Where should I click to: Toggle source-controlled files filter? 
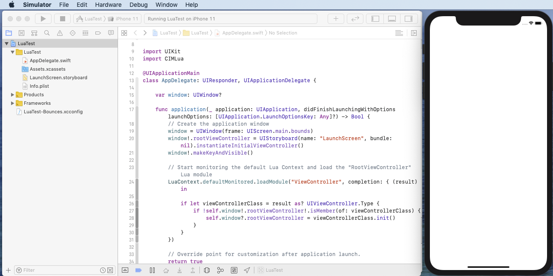tap(110, 270)
